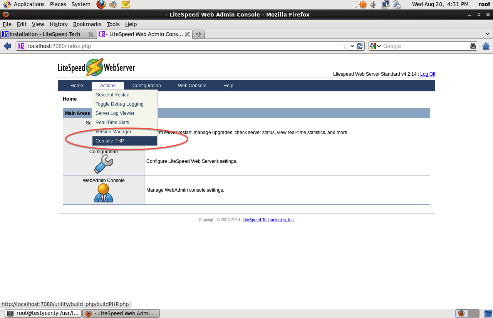Bookmark this page with the star icon

(346, 46)
